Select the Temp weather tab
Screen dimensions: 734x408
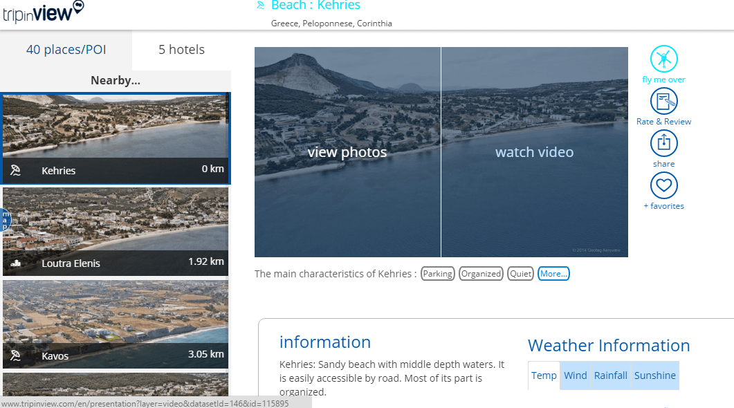point(544,375)
